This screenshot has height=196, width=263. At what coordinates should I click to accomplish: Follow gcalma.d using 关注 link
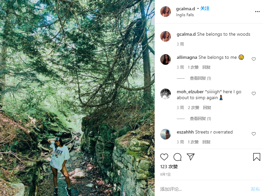(x=205, y=9)
